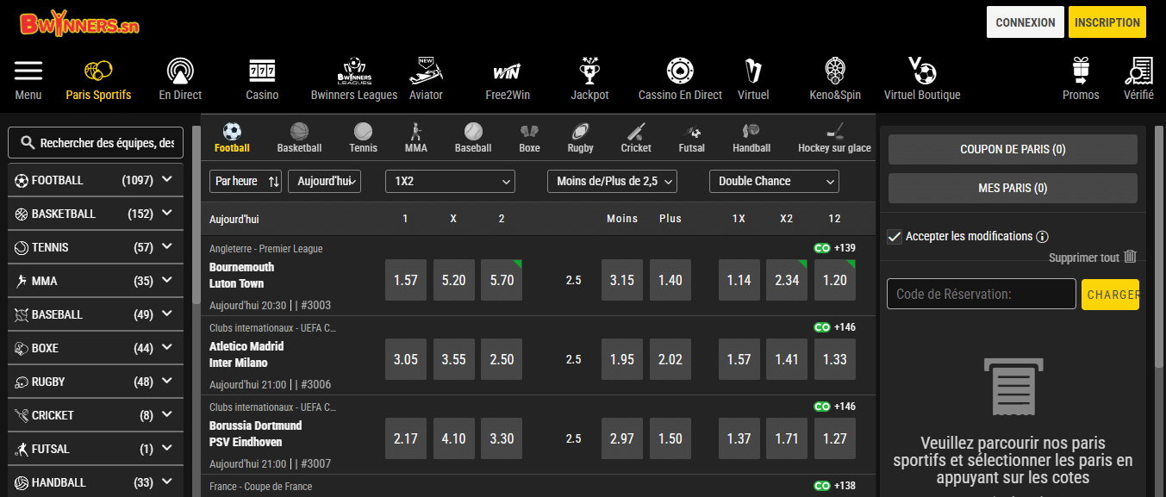Open the Double Chance market dropdown

[773, 181]
